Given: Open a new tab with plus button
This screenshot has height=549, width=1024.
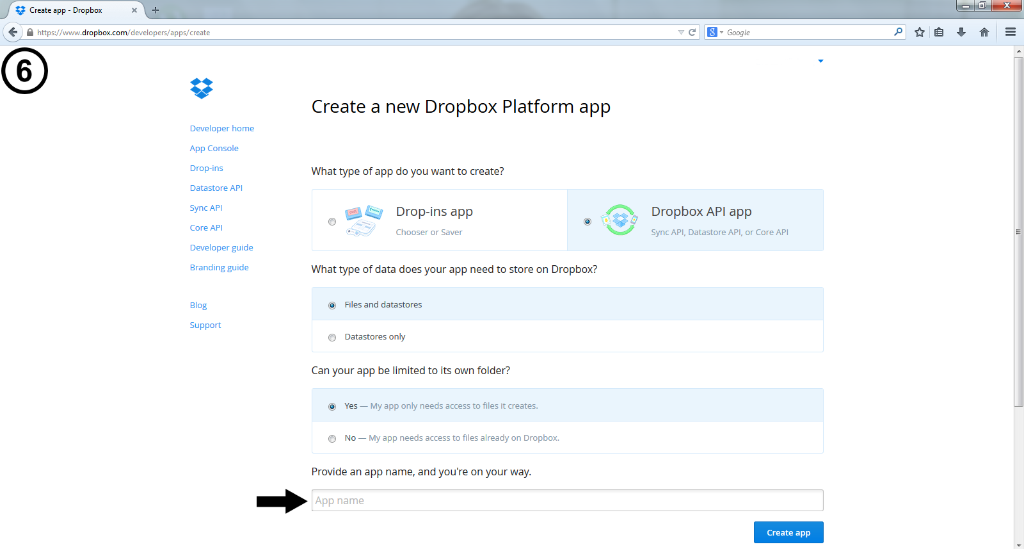Looking at the screenshot, I should pyautogui.click(x=156, y=10).
